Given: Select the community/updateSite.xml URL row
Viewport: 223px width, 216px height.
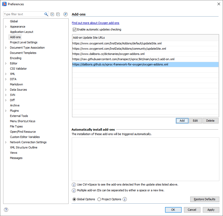Looking at the screenshot, I should tap(145, 49).
